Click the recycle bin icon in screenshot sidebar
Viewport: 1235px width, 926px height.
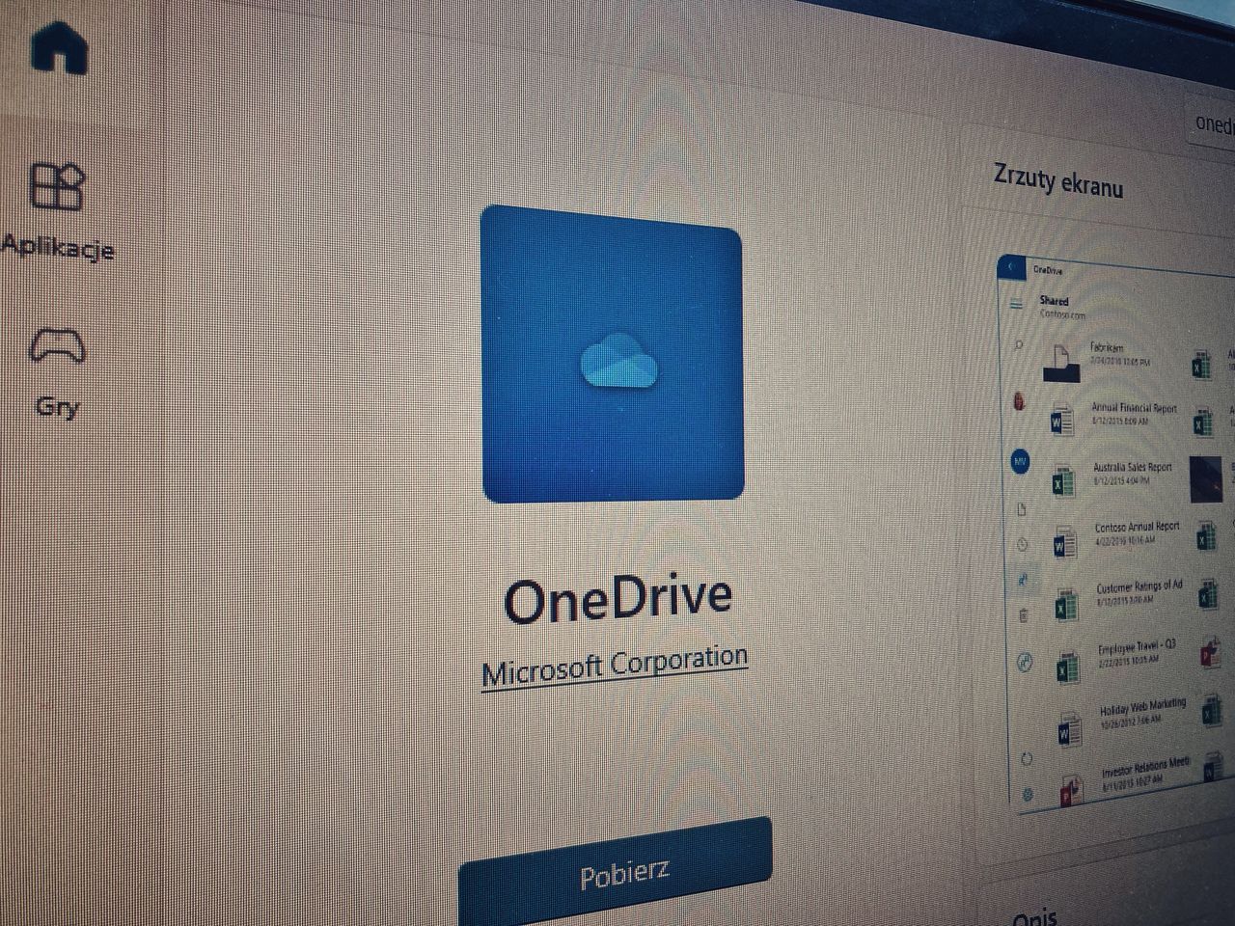(x=1024, y=614)
